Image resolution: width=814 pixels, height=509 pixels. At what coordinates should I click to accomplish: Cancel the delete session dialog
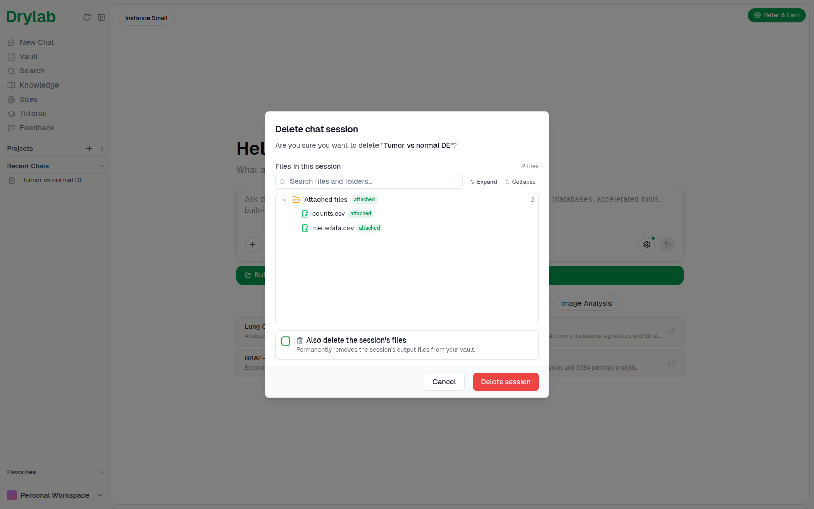click(444, 382)
